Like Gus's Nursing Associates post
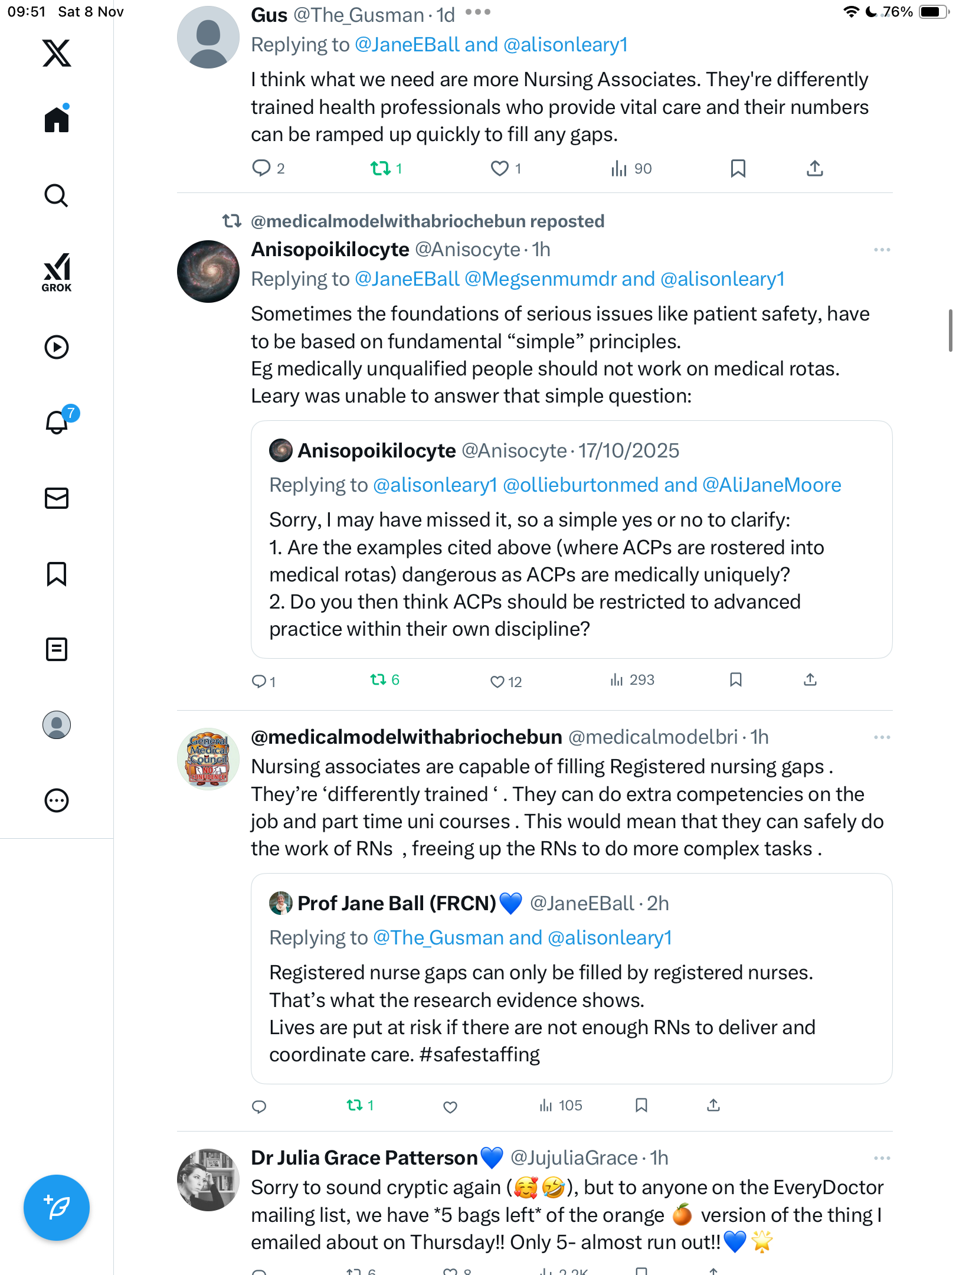This screenshot has height=1275, width=956. [x=499, y=169]
